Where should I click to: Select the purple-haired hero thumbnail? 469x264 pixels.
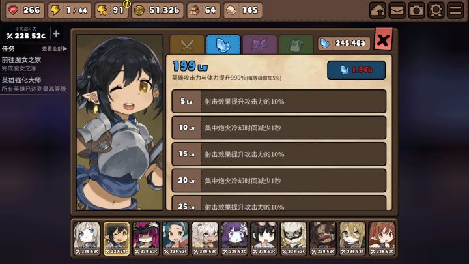click(x=234, y=239)
